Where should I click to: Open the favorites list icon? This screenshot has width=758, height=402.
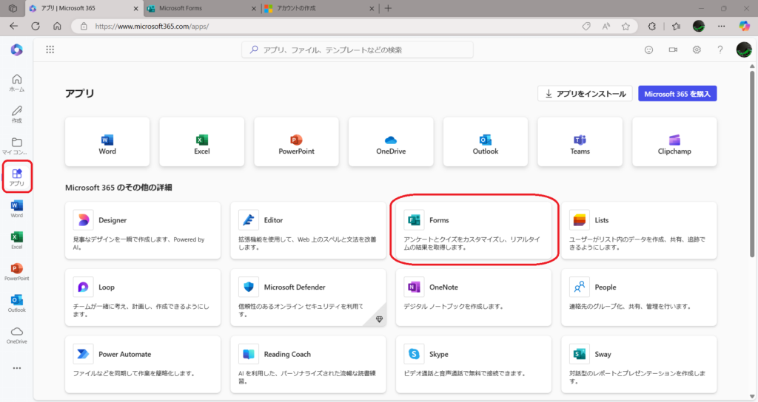(x=677, y=27)
